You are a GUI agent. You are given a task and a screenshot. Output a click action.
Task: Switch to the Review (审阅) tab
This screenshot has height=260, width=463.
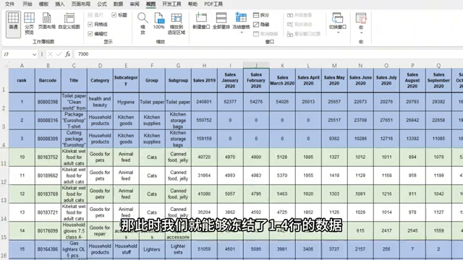click(135, 4)
